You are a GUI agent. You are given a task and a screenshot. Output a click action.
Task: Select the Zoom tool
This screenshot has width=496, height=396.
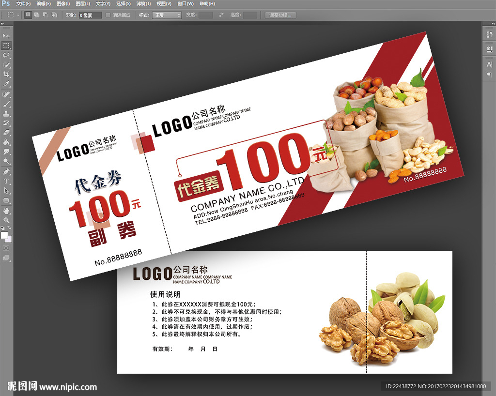6,220
